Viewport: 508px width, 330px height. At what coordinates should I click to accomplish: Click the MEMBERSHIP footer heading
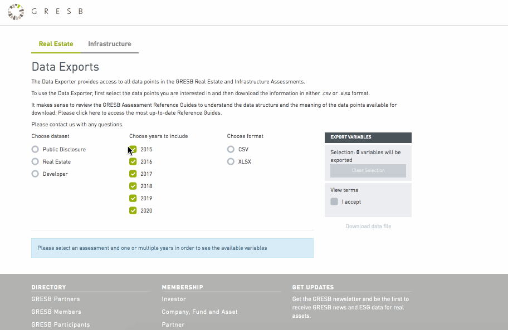182,287
